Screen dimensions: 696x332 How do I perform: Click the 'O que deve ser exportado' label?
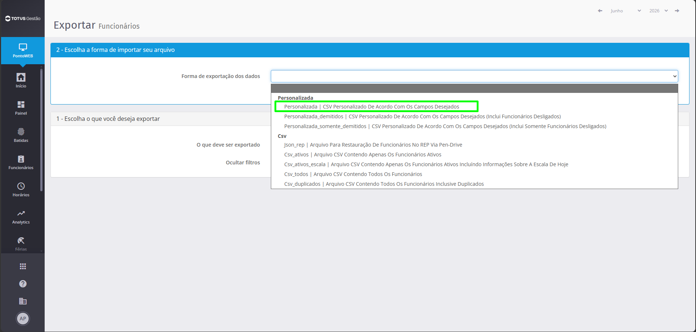[228, 145]
